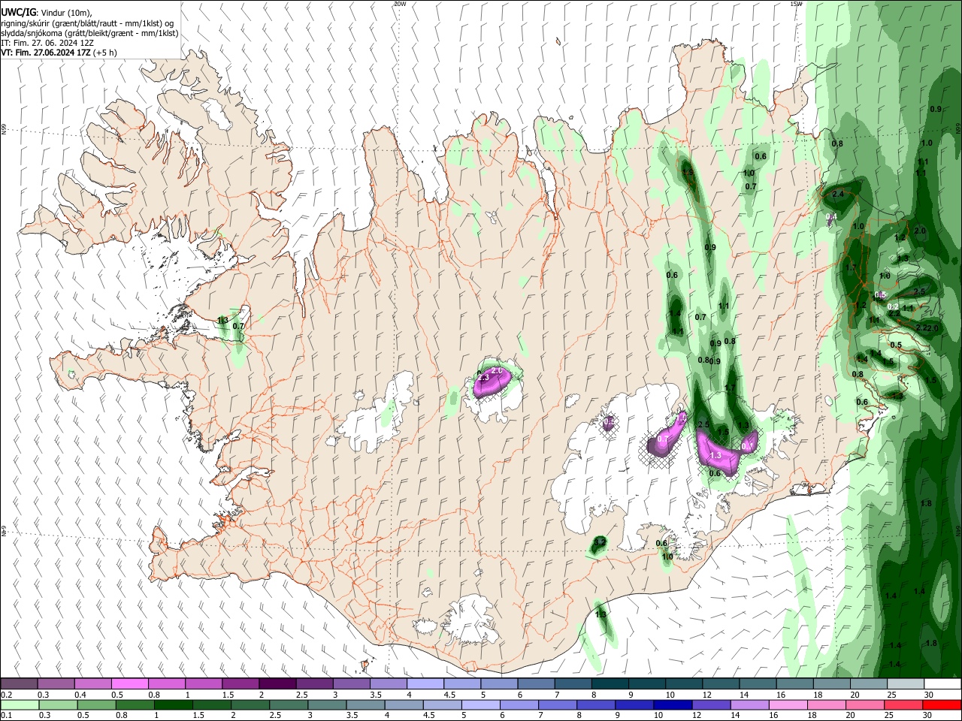Click the white swatch starting at 30 in the top legend row
The height and width of the screenshot is (721, 962).
click(942, 684)
